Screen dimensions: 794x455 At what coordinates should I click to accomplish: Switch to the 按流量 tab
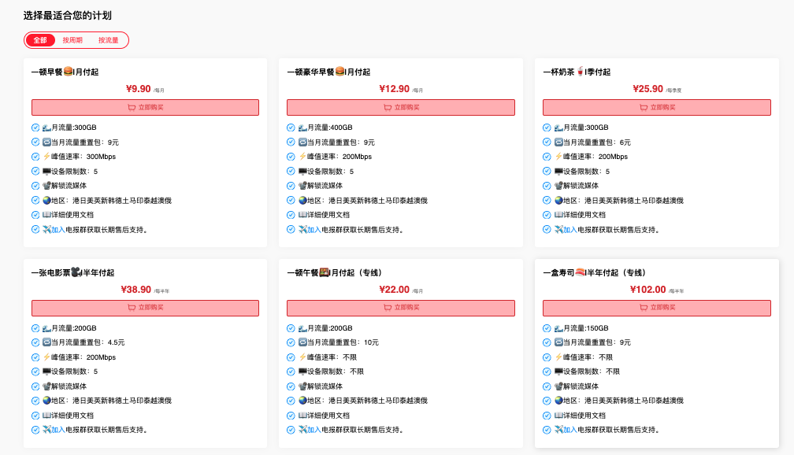(109, 40)
